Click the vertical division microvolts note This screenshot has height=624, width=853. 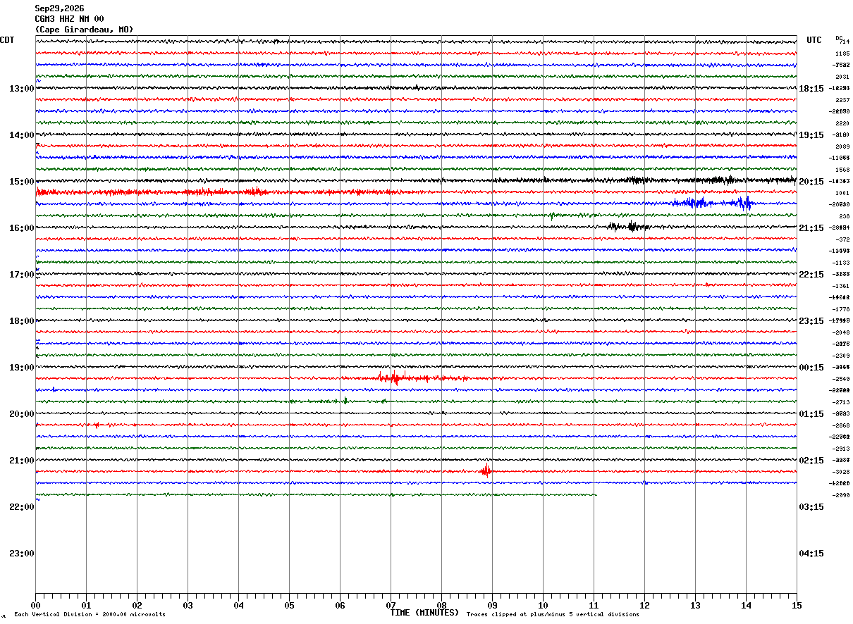pyautogui.click(x=90, y=614)
